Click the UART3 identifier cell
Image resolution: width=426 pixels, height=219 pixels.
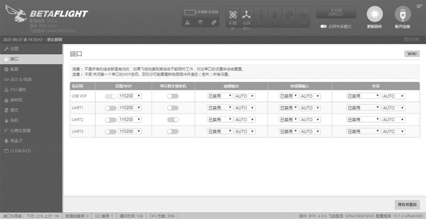pos(83,132)
